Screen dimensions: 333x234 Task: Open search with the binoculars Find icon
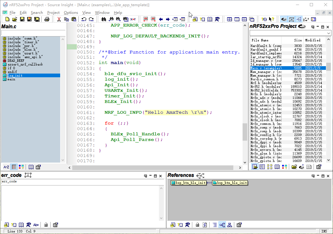tap(103, 19)
